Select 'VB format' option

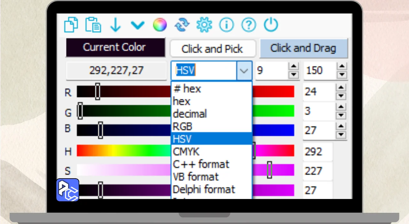coord(212,177)
